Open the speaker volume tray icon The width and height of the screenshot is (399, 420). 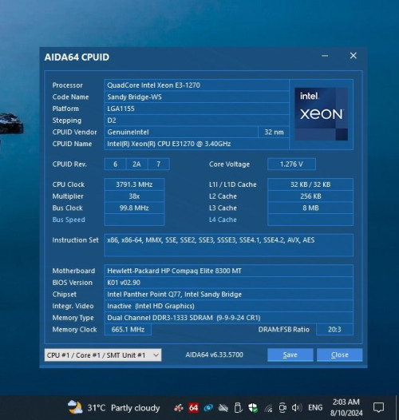[x=296, y=408]
